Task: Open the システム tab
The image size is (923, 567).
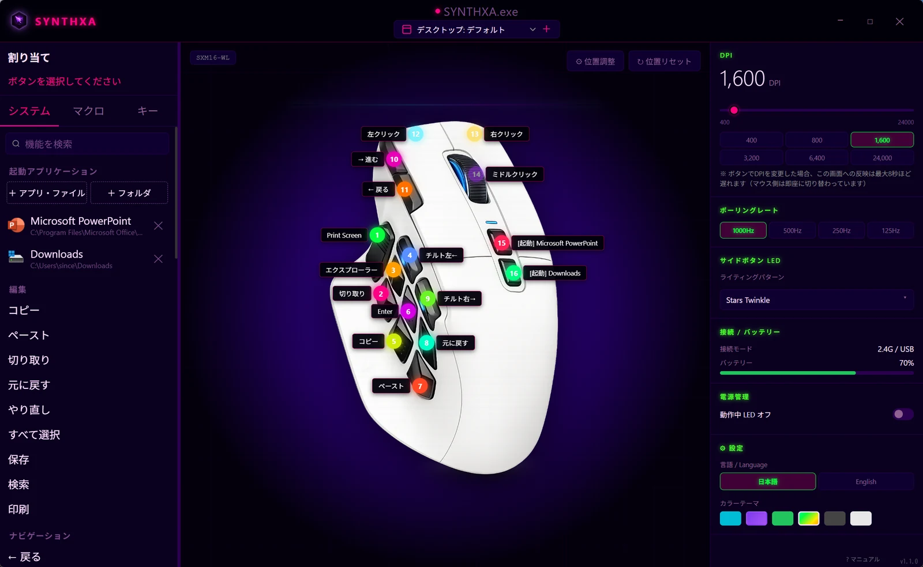Action: coord(29,111)
